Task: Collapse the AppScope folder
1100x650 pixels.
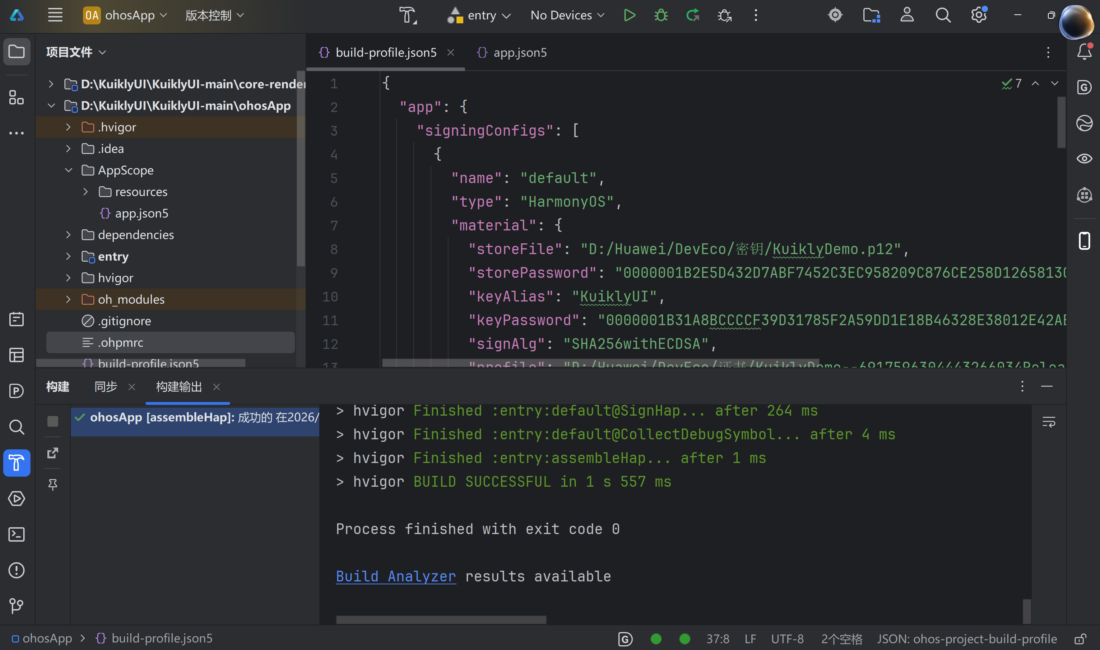Action: coord(68,170)
